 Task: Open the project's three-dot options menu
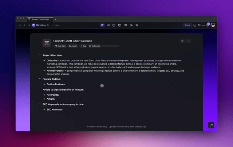pyautogui.click(x=188, y=41)
